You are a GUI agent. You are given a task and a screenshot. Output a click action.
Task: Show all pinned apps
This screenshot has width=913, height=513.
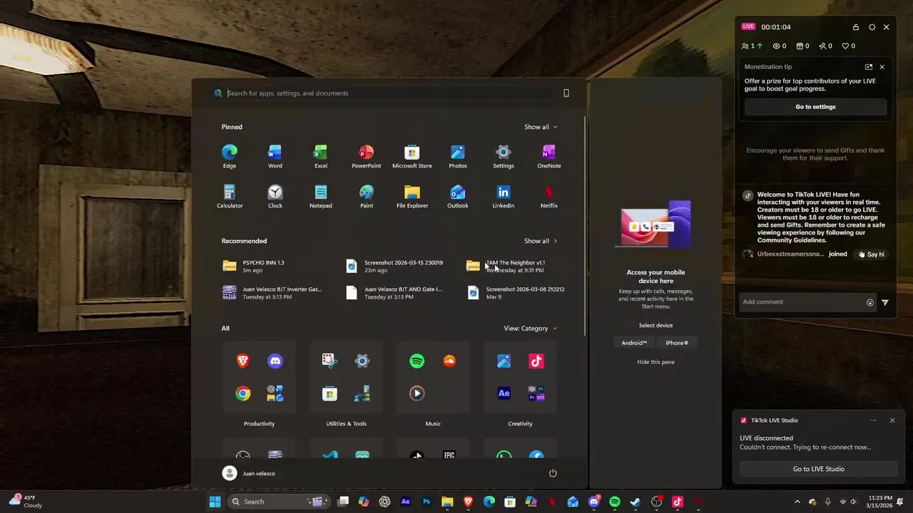point(541,127)
